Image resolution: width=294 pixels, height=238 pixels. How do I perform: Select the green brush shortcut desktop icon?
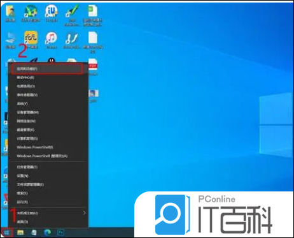point(72,15)
